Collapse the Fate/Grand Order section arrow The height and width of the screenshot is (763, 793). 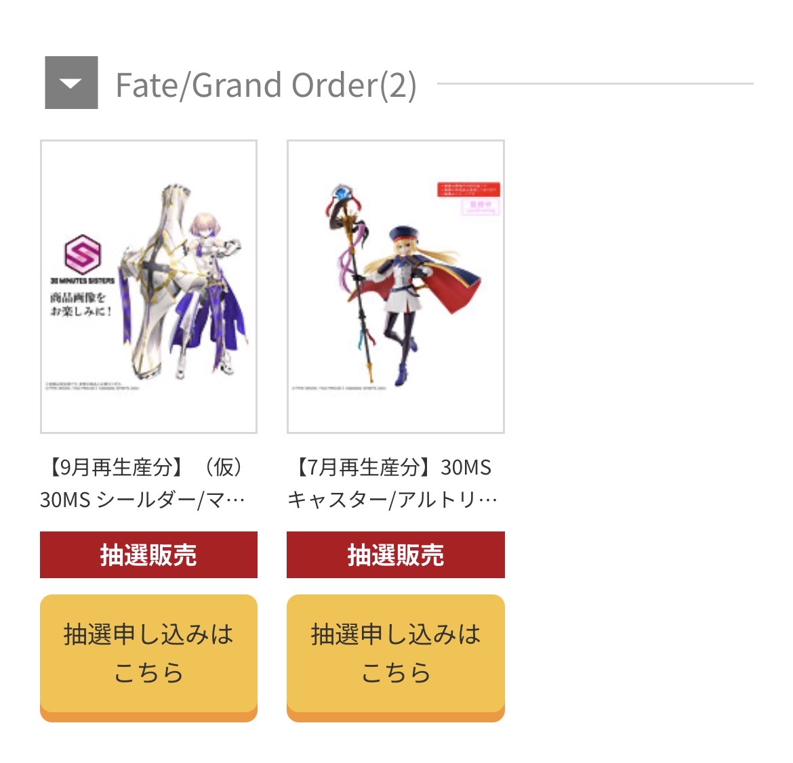coord(71,83)
